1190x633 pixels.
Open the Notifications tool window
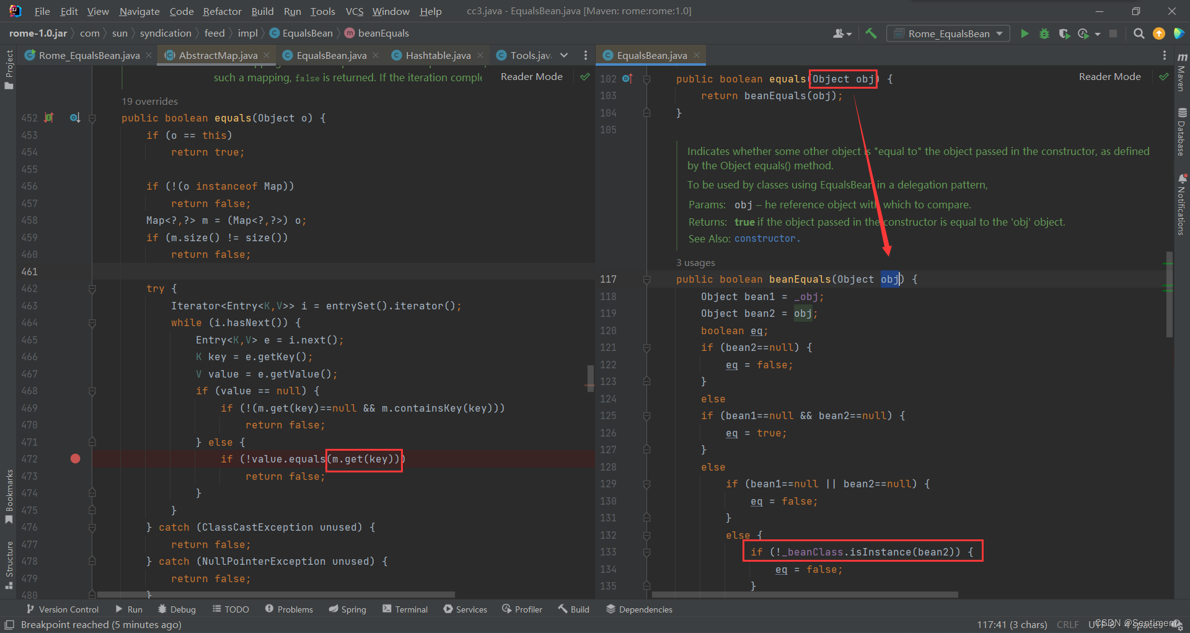click(x=1182, y=205)
